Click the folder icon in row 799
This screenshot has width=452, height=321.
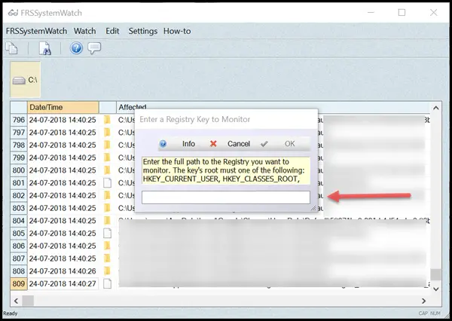pos(107,157)
